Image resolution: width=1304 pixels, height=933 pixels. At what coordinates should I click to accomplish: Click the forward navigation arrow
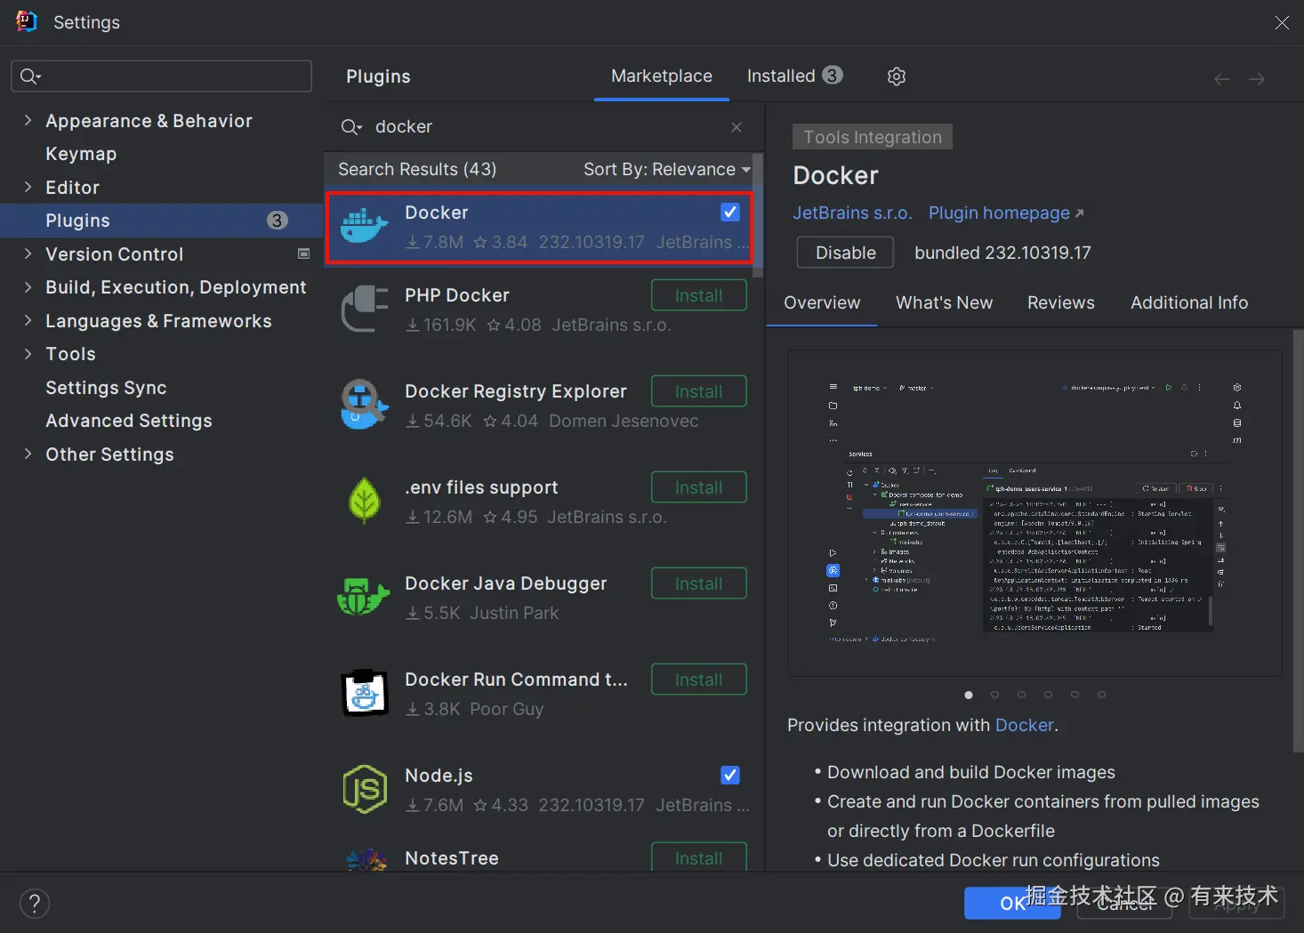coord(1256,79)
